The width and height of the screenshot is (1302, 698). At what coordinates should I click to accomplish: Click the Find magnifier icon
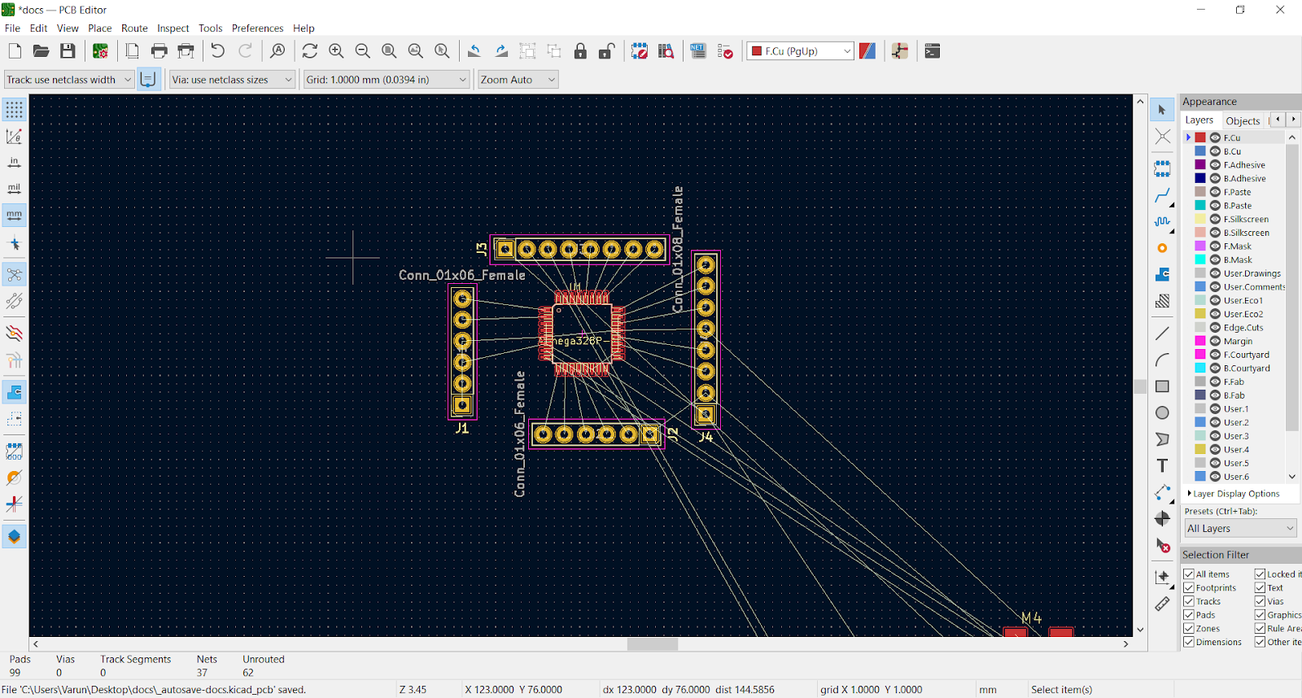pyautogui.click(x=277, y=51)
